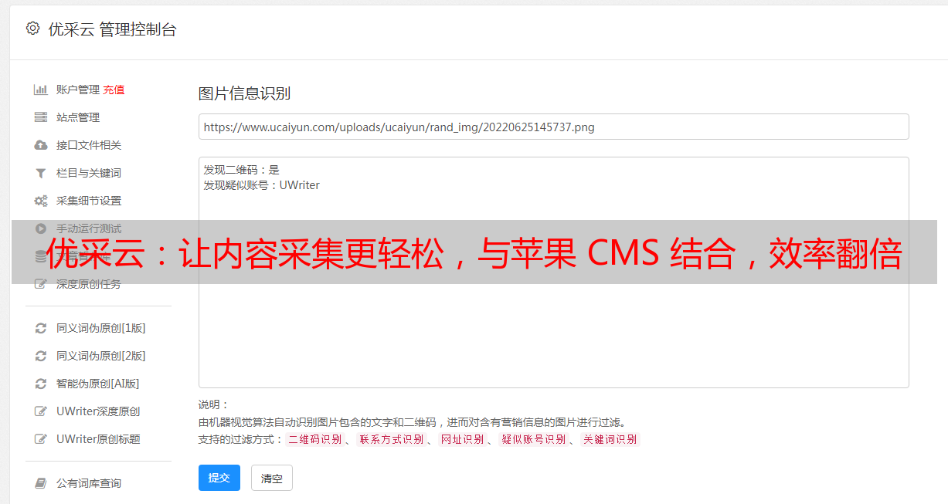Click the book icon for 公有词库查询
The height and width of the screenshot is (504, 948).
pos(41,483)
